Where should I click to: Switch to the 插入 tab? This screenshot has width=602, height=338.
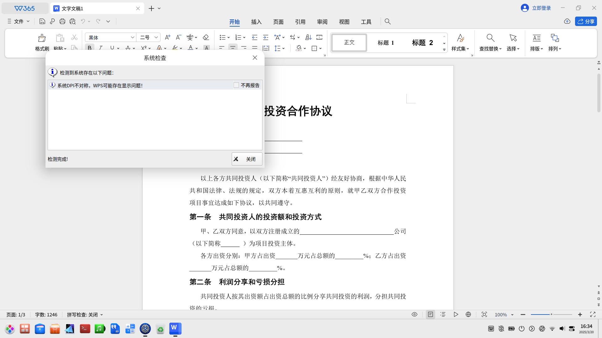(x=256, y=22)
